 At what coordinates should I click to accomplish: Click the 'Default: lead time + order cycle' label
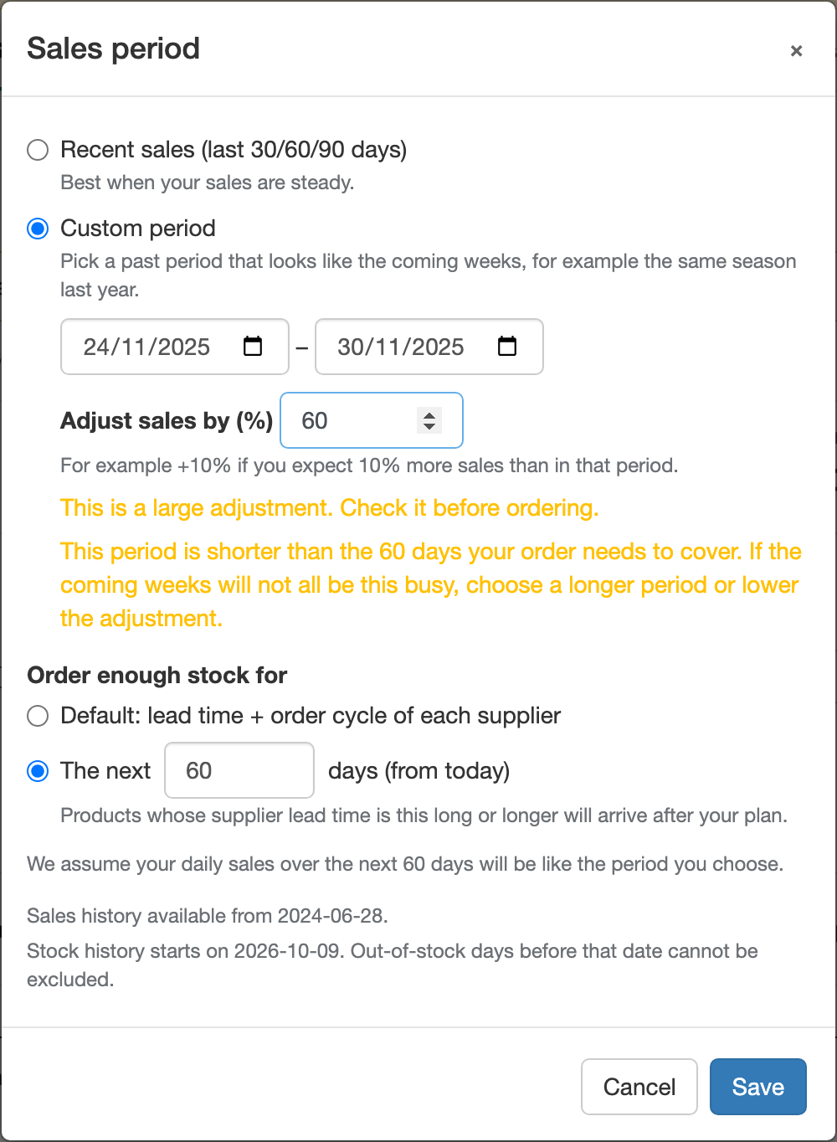311,716
